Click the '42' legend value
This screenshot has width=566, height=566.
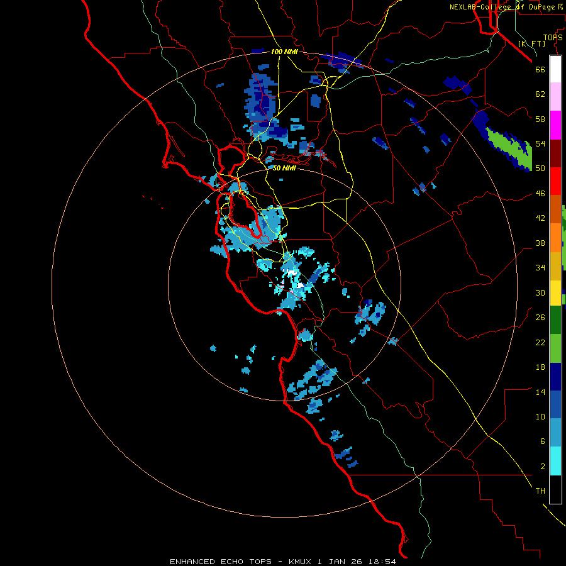click(540, 218)
